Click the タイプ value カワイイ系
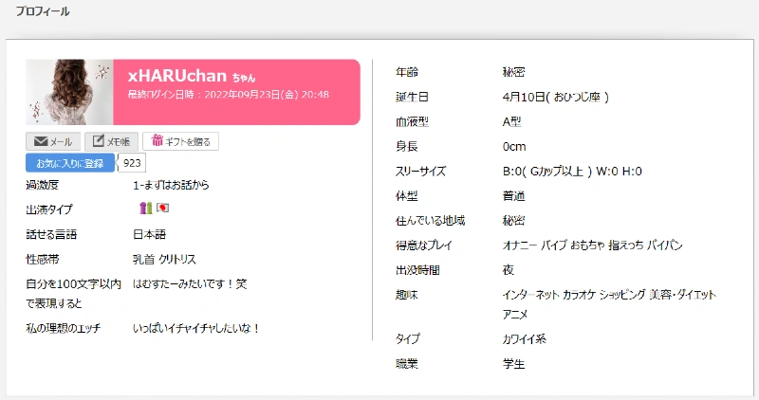 coord(524,338)
